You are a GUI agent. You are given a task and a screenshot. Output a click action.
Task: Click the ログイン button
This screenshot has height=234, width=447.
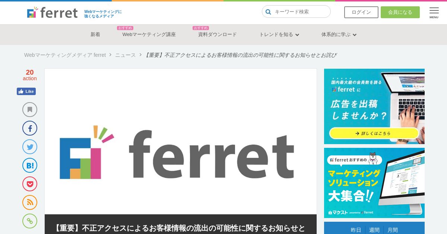(361, 12)
